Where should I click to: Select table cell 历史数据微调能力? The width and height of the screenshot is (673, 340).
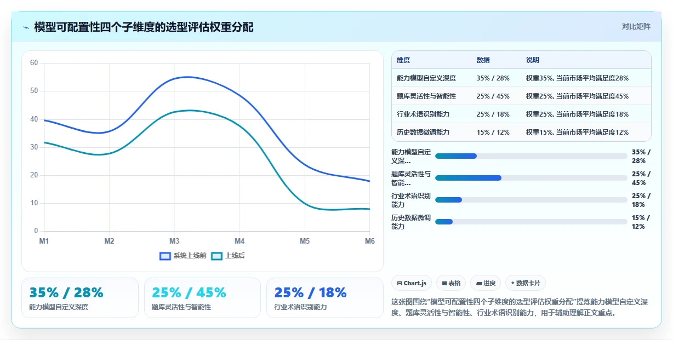(423, 132)
